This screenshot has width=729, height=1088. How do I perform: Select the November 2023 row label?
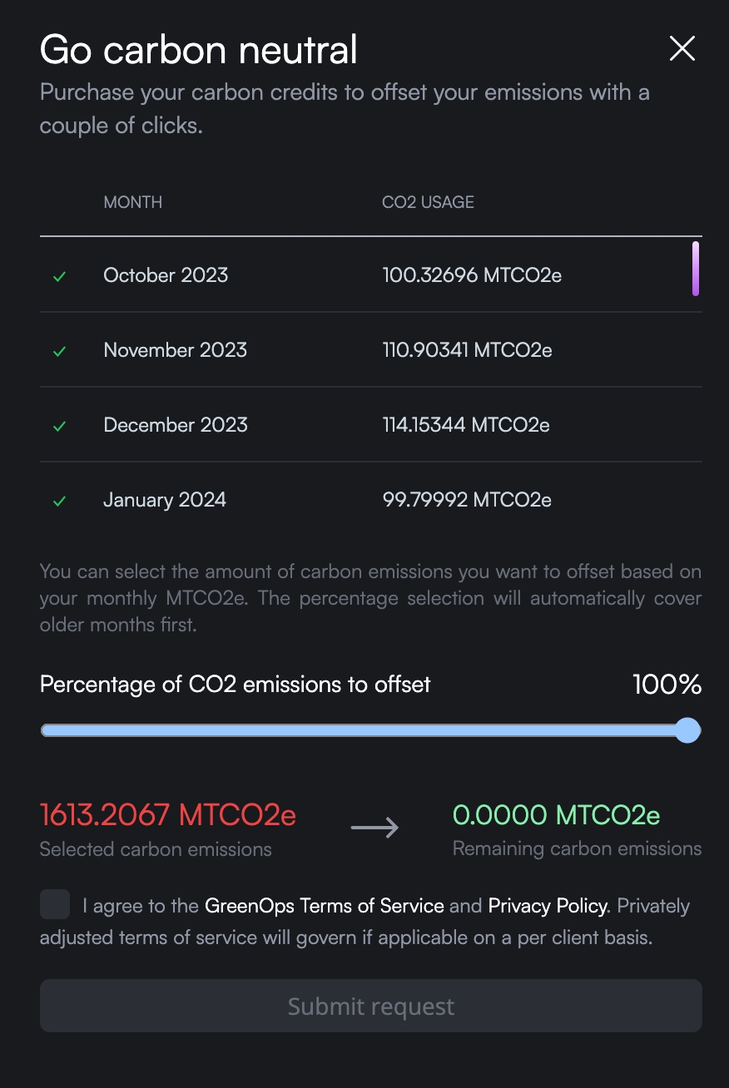[175, 350]
